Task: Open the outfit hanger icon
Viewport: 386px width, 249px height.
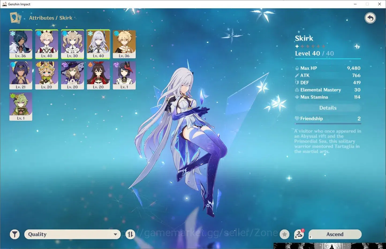Action: pos(299,234)
